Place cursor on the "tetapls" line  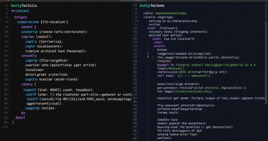pyautogui.click(x=21, y=17)
